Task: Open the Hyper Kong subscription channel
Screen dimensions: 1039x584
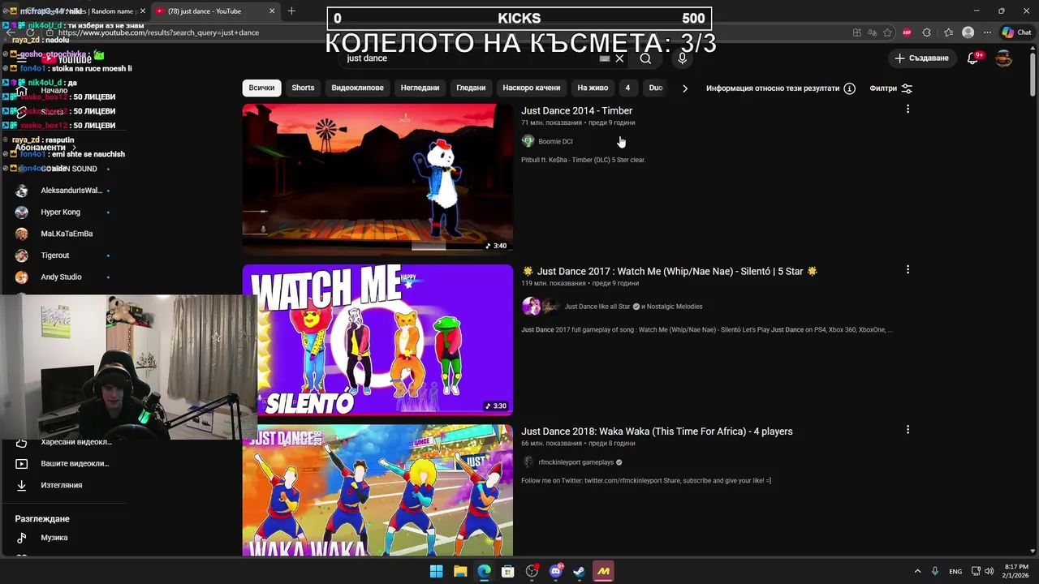Action: tap(63, 212)
